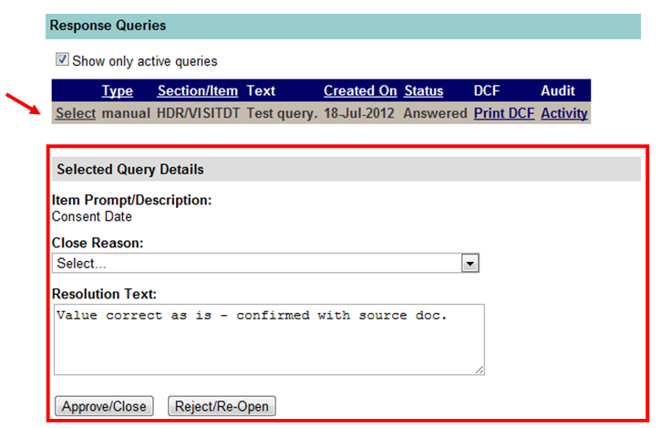Click the Close Reason dropdown arrow

tap(470, 263)
